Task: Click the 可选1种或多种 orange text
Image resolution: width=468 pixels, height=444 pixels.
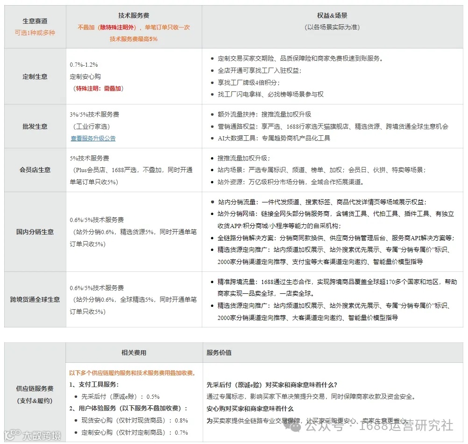Action: click(35, 33)
